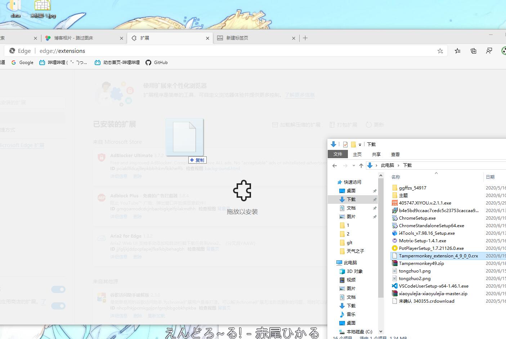Image resolution: width=506 pixels, height=339 pixels.
Task: Toggle the 开发人员模式 switch in the sidebar
Action: tap(58, 289)
